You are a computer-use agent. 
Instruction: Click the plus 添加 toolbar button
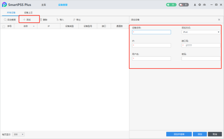tap(27, 20)
